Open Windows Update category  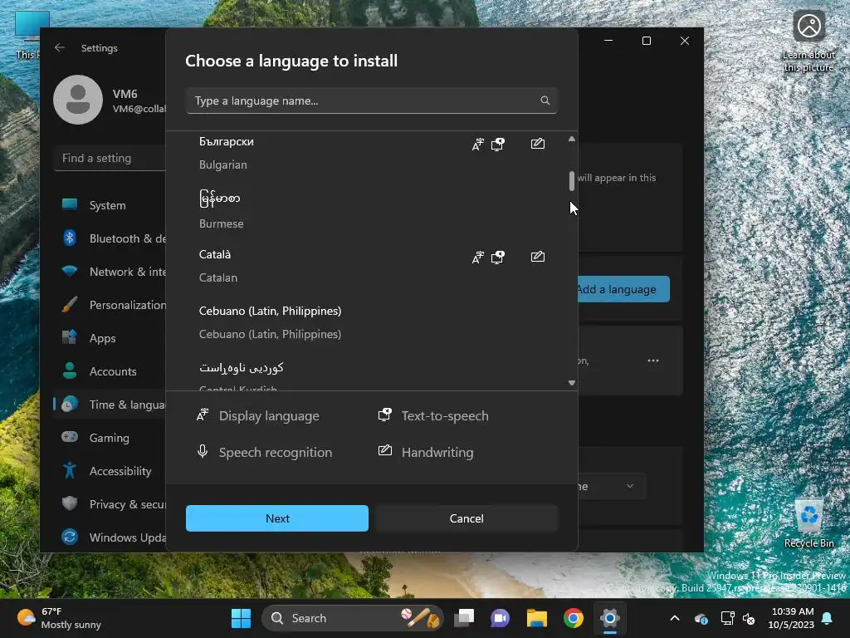[110, 537]
